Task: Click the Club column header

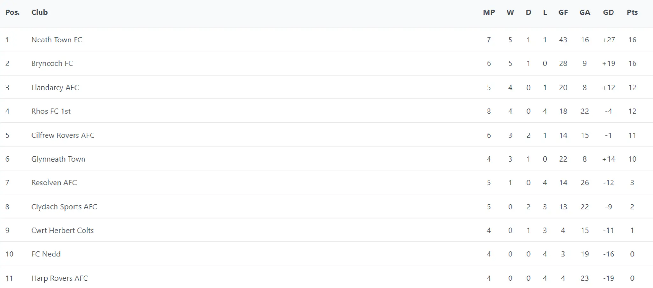Action: tap(40, 12)
